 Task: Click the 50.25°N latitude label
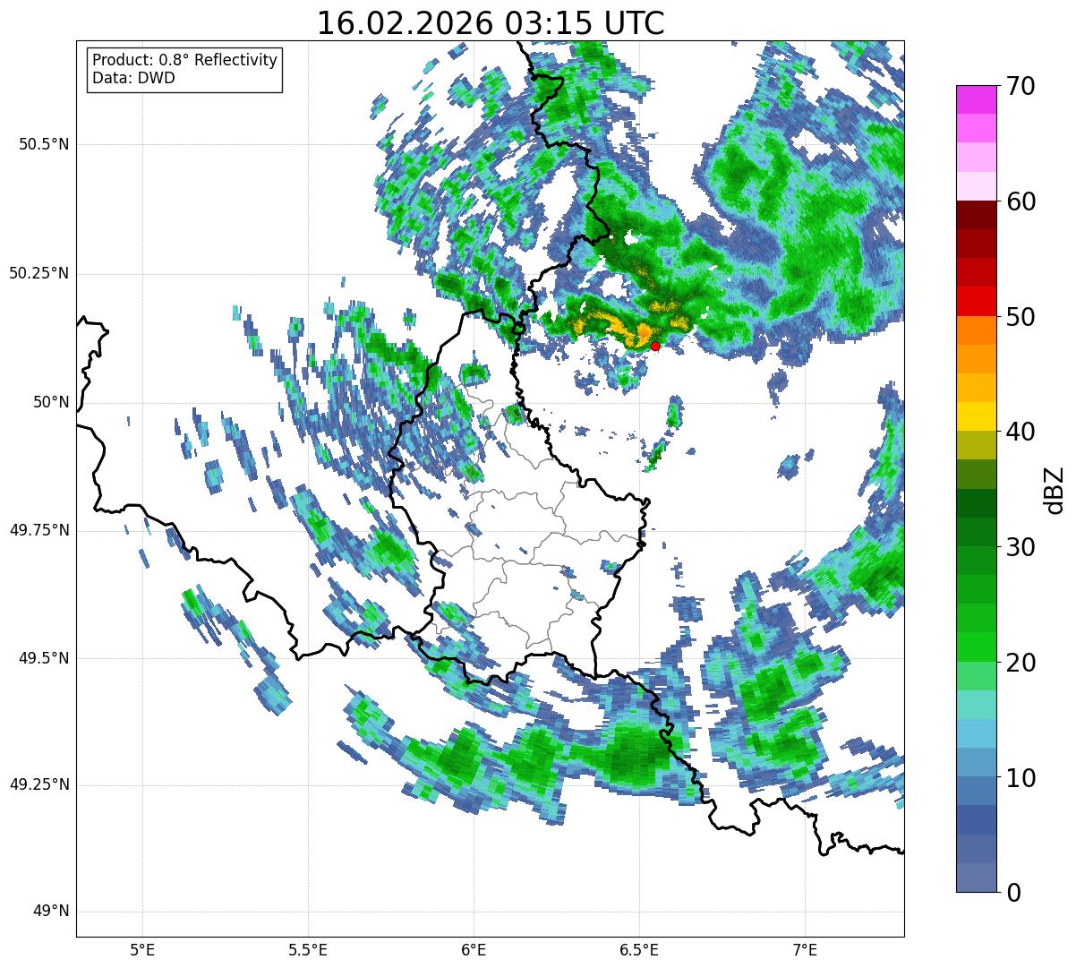pos(39,273)
